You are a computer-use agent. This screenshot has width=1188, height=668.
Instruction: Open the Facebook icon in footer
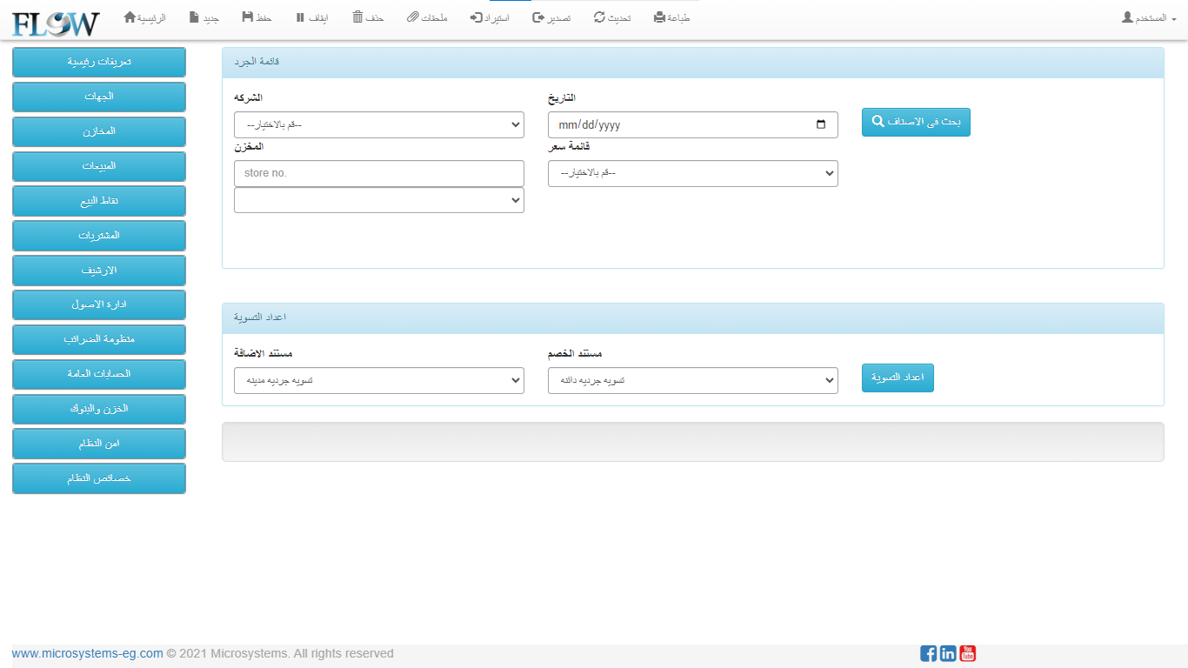click(x=928, y=653)
